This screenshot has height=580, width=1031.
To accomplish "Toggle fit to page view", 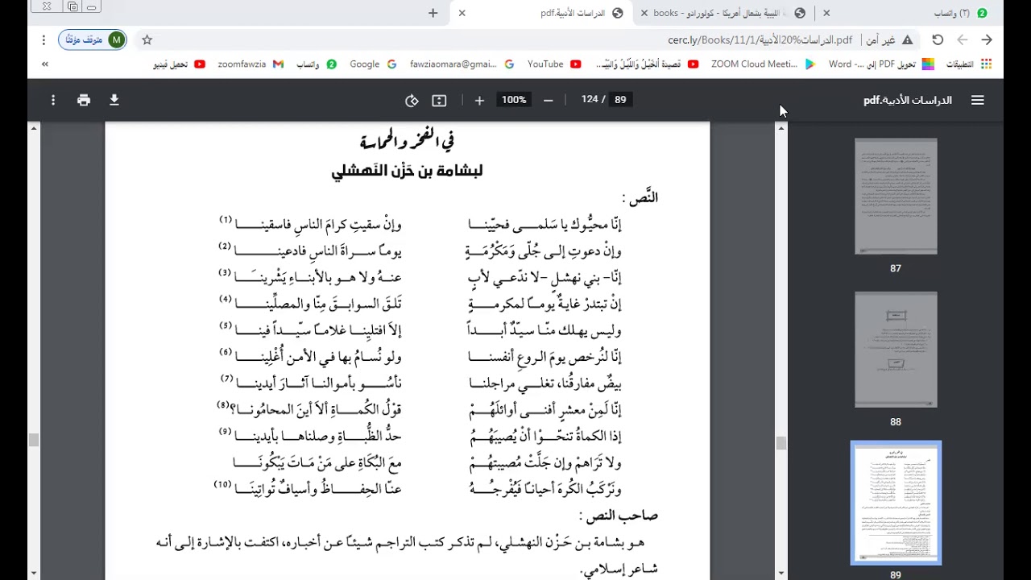I will pyautogui.click(x=439, y=100).
